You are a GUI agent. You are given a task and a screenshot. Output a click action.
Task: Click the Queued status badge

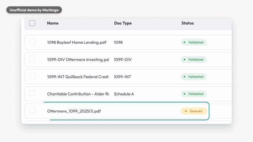194,111
